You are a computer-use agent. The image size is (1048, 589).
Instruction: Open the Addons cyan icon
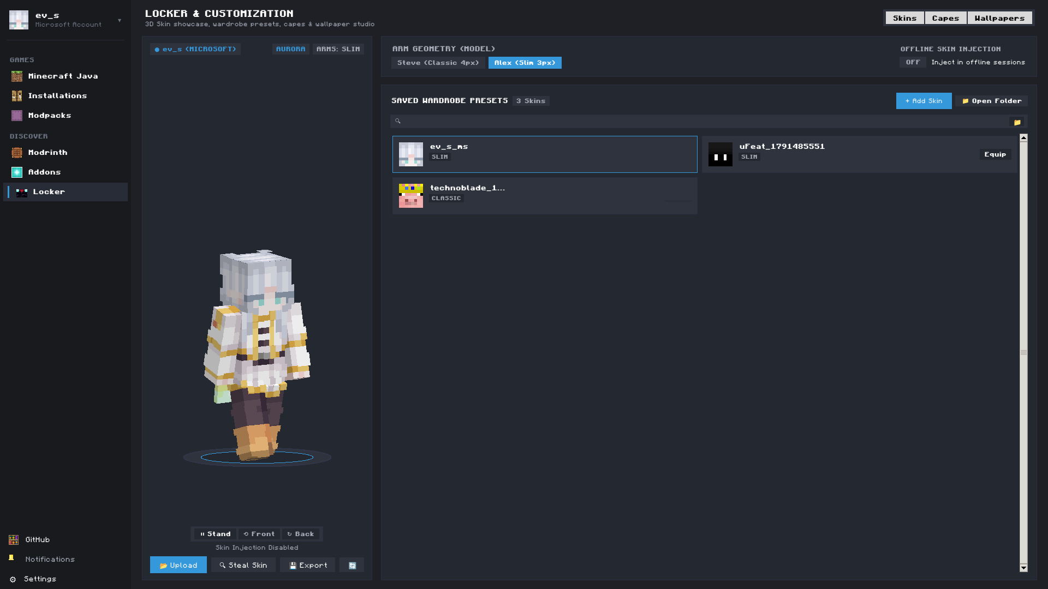click(17, 172)
